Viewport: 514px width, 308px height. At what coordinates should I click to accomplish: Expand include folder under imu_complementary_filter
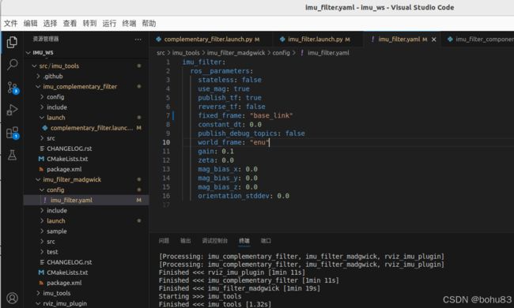42,107
